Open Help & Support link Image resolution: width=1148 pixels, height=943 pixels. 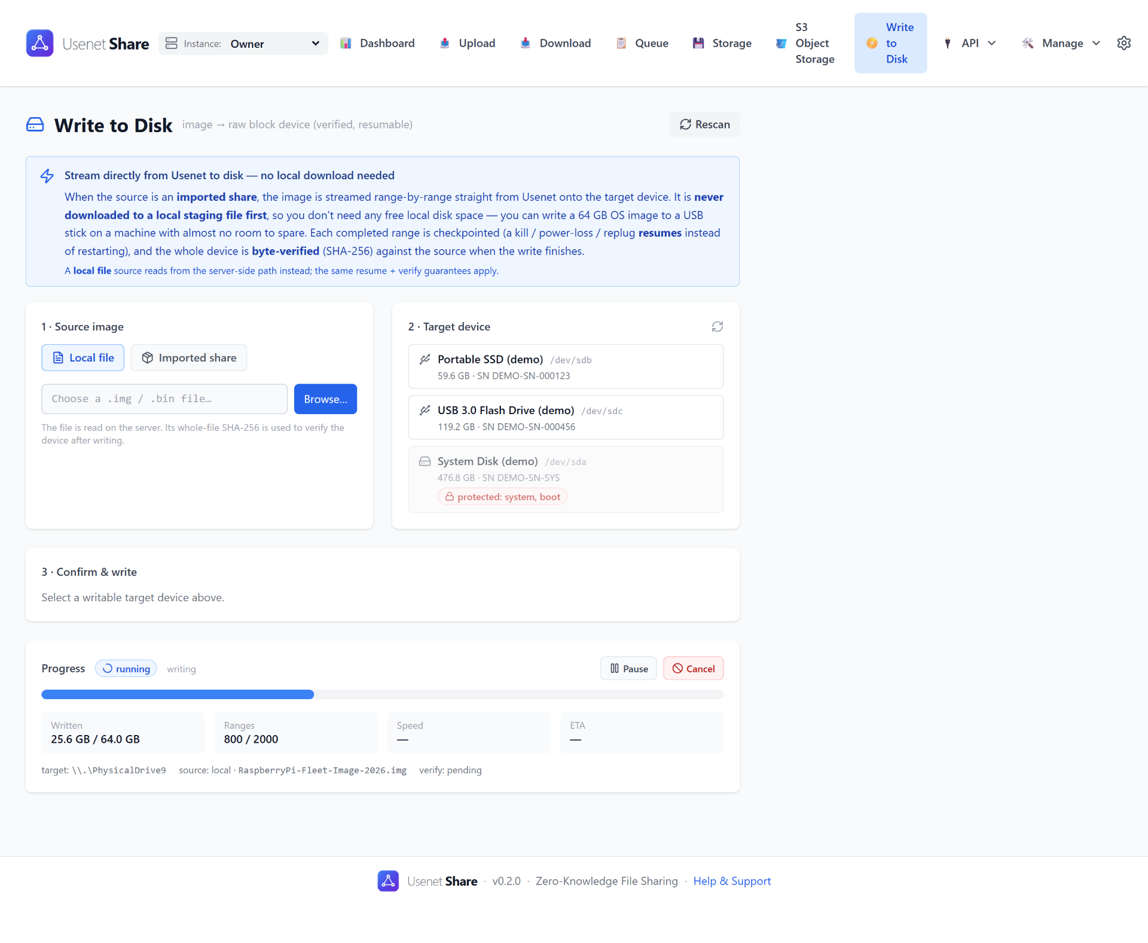[732, 881]
